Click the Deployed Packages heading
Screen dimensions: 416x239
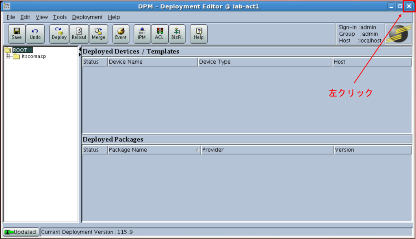click(113, 139)
